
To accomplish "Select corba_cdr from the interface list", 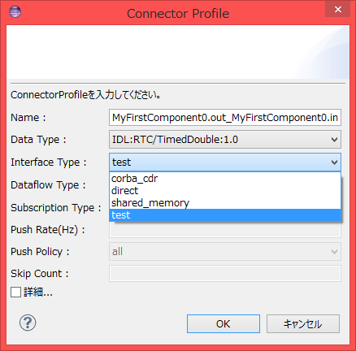I will 225,179.
